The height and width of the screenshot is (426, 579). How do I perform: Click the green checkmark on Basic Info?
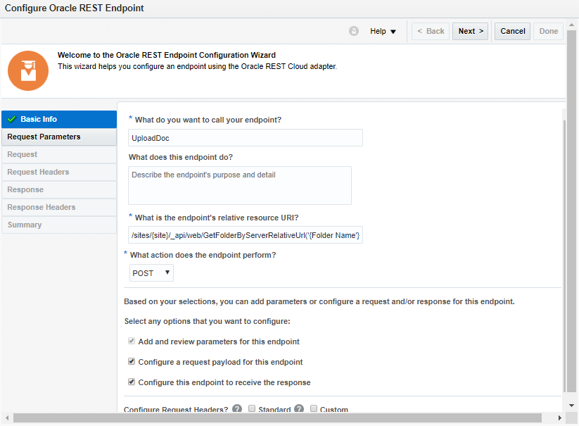(x=11, y=120)
